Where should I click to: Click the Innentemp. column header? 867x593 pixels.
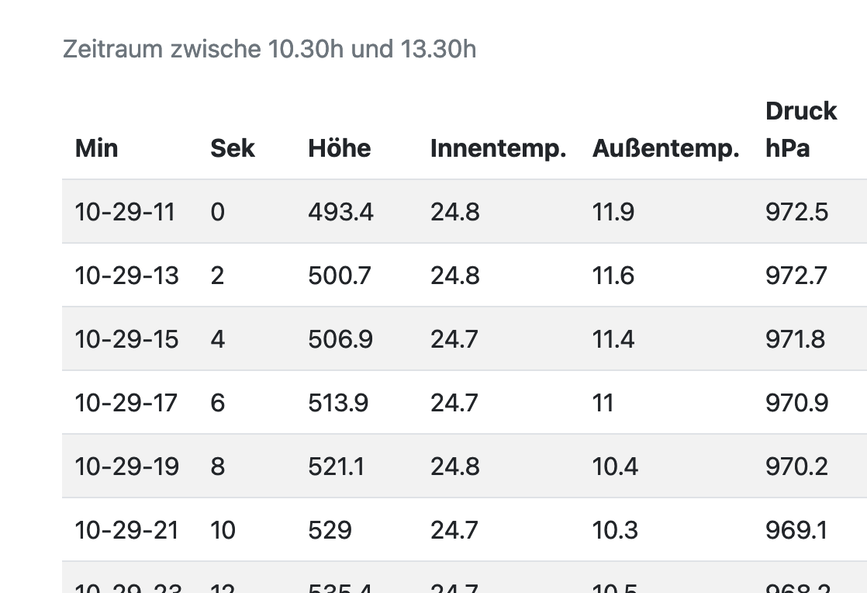[x=498, y=148]
